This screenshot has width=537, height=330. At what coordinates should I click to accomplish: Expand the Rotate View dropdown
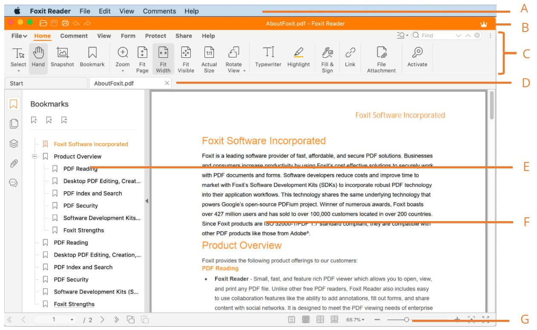[233, 59]
